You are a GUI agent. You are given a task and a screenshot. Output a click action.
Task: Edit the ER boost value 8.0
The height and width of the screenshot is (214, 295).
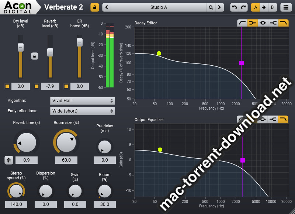(80, 86)
